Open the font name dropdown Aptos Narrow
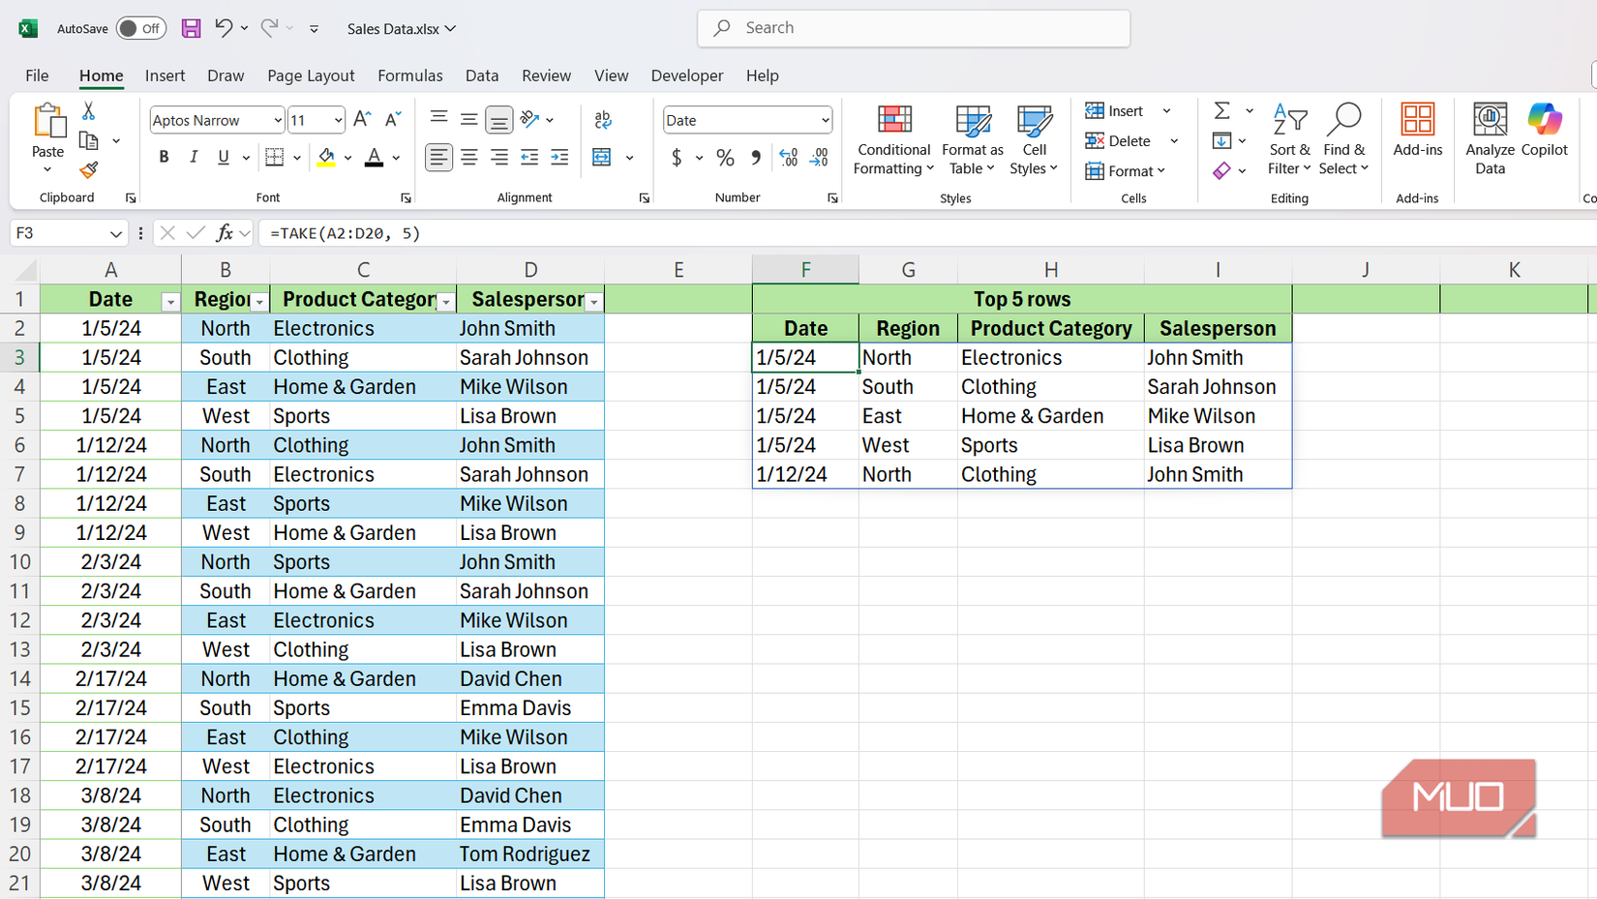This screenshot has width=1597, height=899. click(278, 120)
